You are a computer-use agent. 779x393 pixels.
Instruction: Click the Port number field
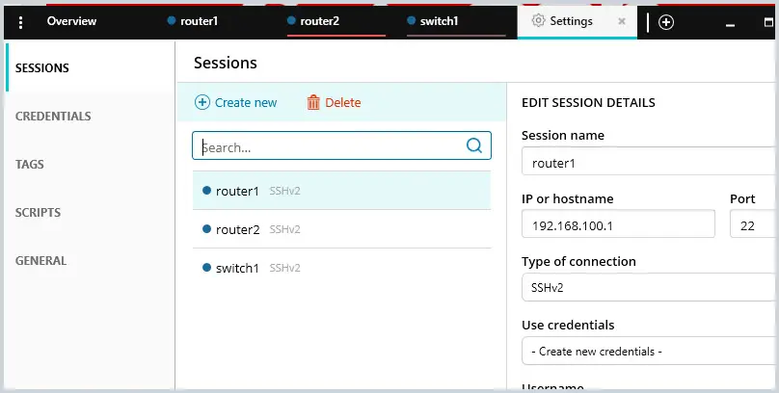click(754, 223)
